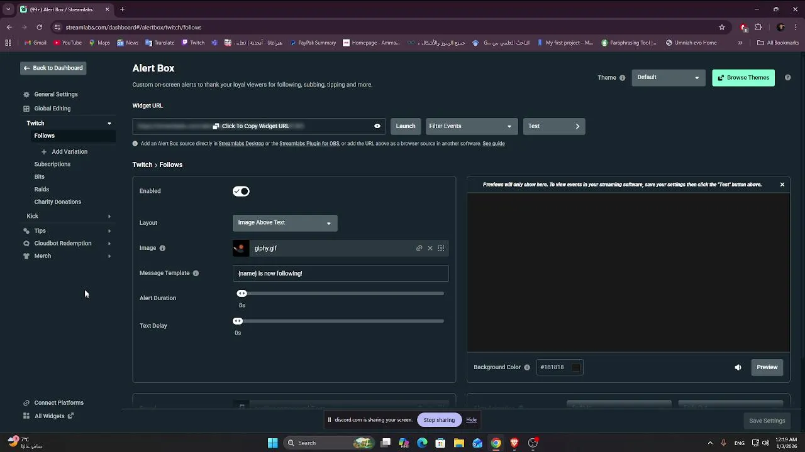The width and height of the screenshot is (805, 452).
Task: Expand the Test menu button
Action: tap(554, 126)
